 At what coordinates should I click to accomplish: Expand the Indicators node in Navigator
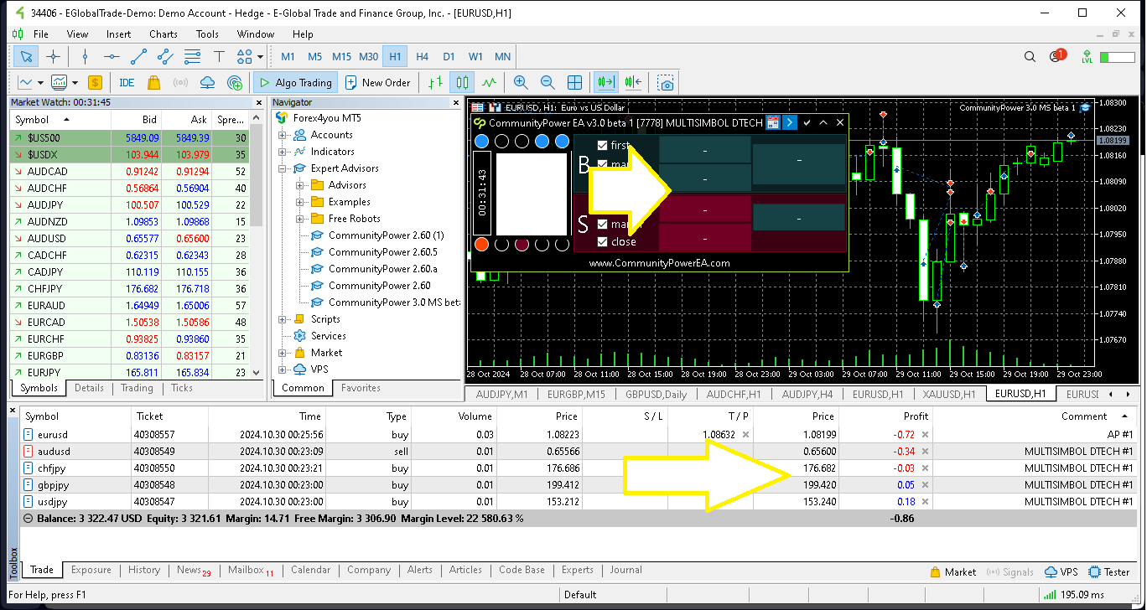(x=282, y=152)
